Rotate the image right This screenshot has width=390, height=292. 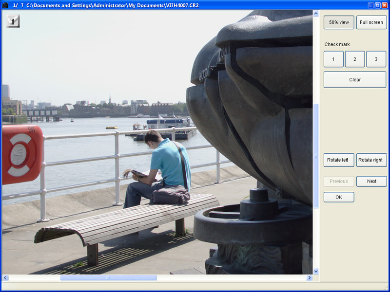371,160
